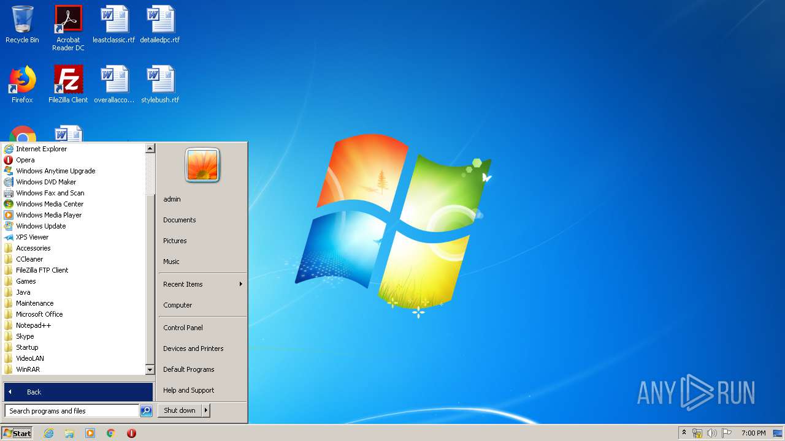The height and width of the screenshot is (441, 785).
Task: Open the Recent Items submenu
Action: point(202,284)
